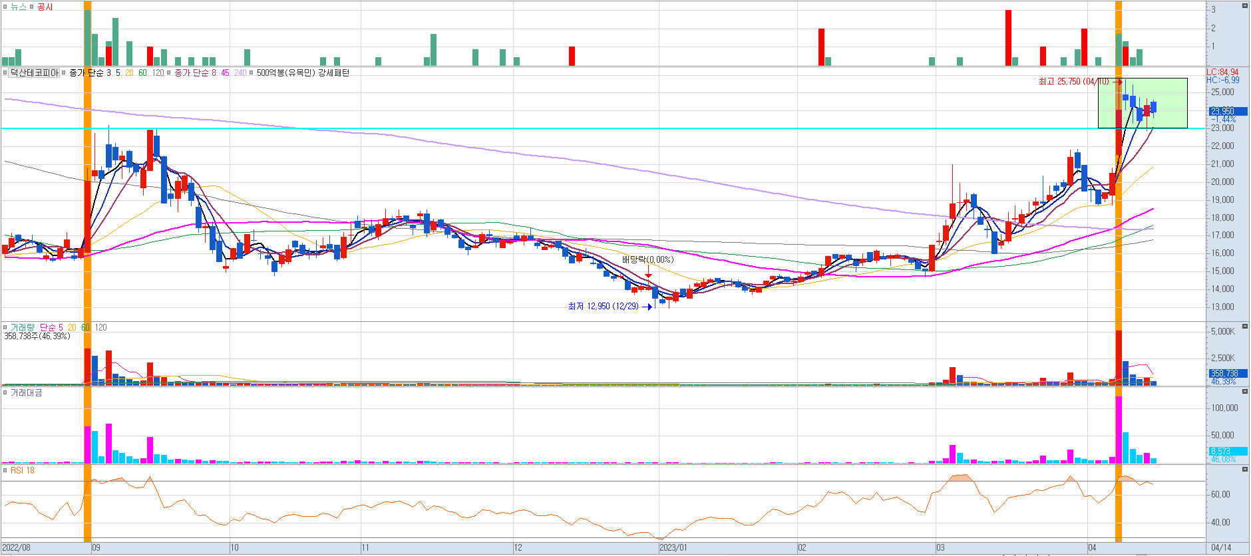Toggle the 종가 단순 3 5 20 moving-average marker
The image size is (1251, 556).
[x=65, y=72]
